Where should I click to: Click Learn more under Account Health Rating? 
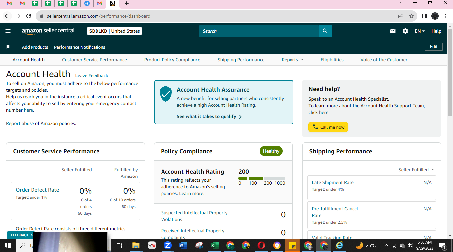coord(191,193)
